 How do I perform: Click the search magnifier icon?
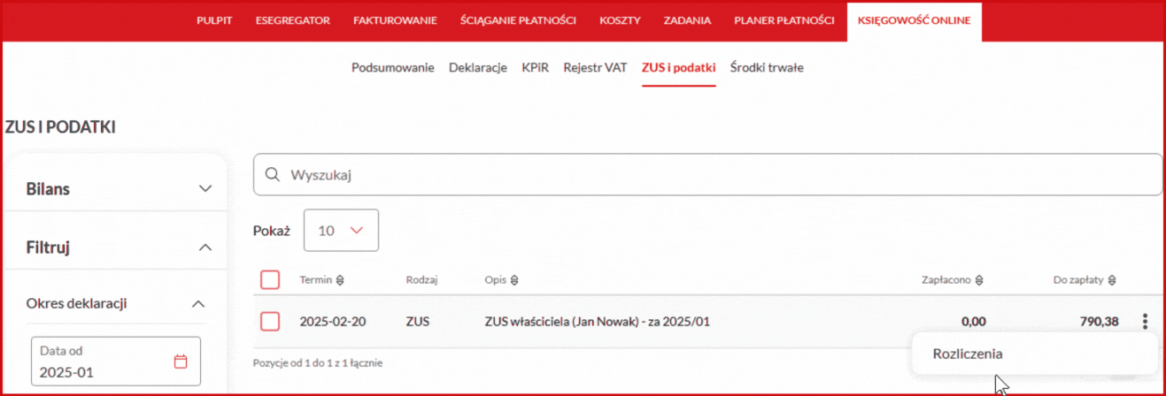[x=273, y=175]
